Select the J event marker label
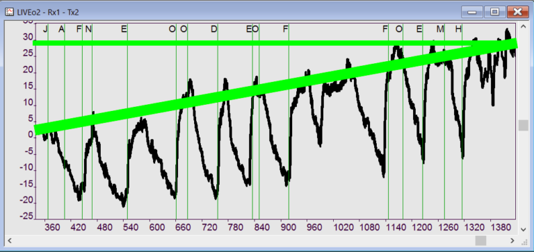This screenshot has width=534, height=252. pyautogui.click(x=45, y=29)
